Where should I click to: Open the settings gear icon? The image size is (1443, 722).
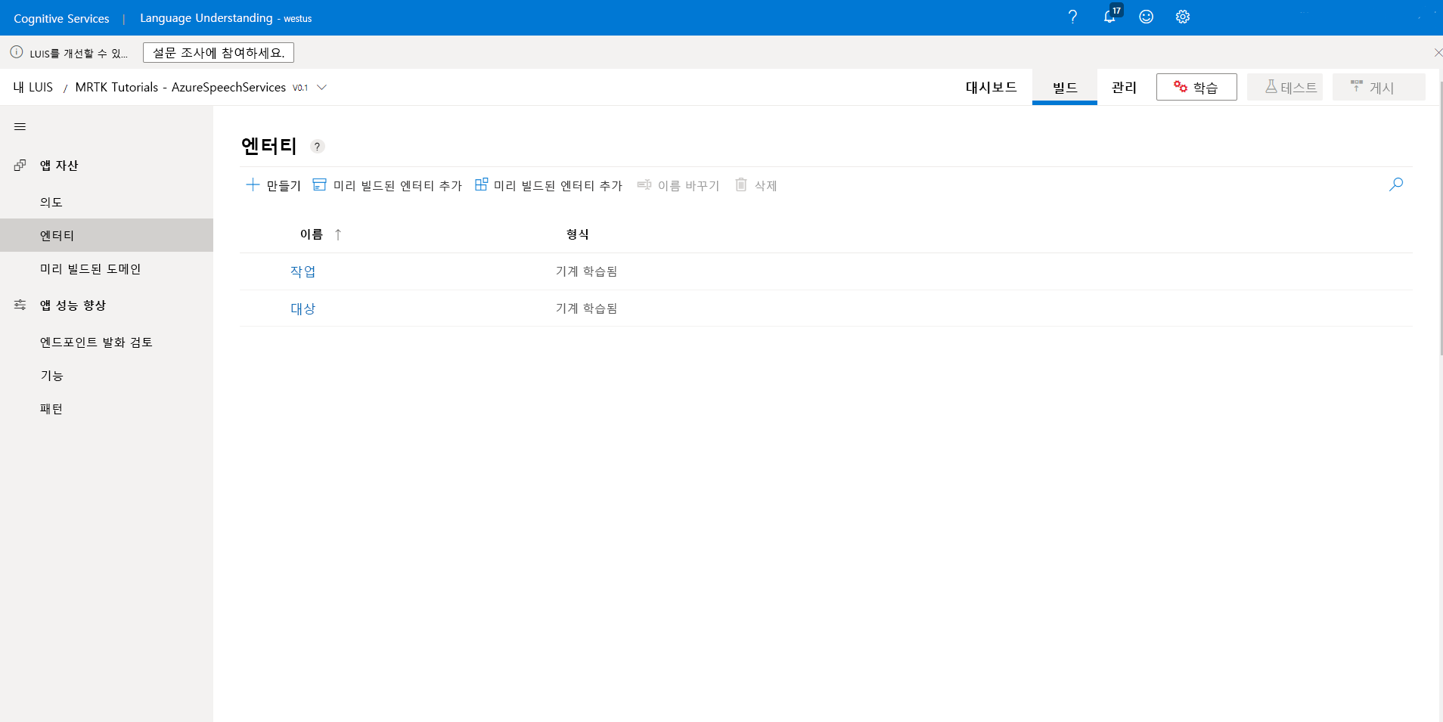coord(1183,17)
